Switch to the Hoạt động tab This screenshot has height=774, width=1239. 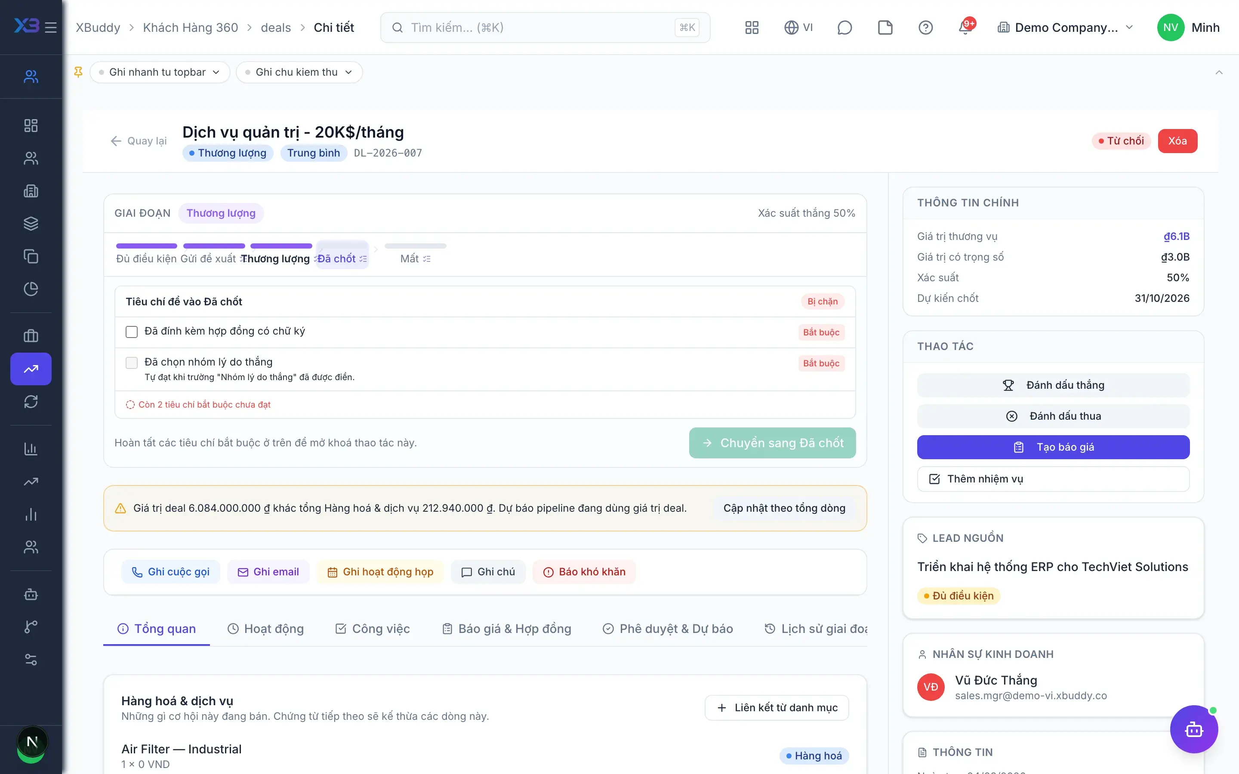point(265,629)
